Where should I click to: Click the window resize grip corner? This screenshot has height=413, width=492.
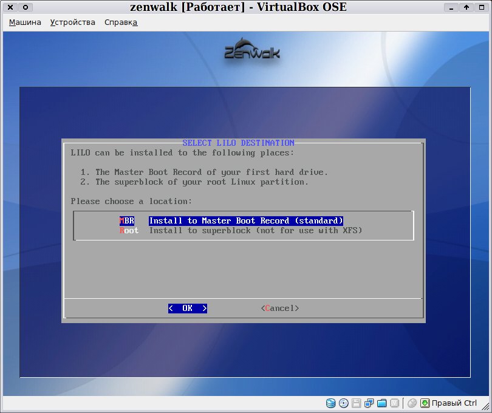tap(485, 407)
